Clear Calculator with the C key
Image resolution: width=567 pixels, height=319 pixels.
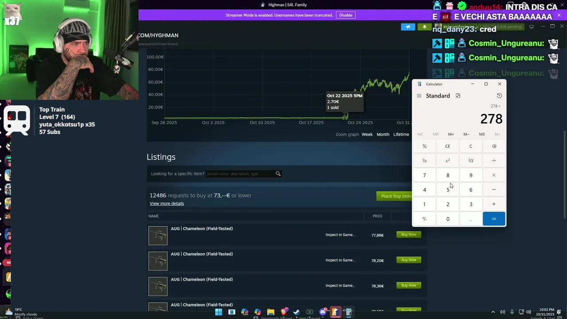[x=471, y=146]
